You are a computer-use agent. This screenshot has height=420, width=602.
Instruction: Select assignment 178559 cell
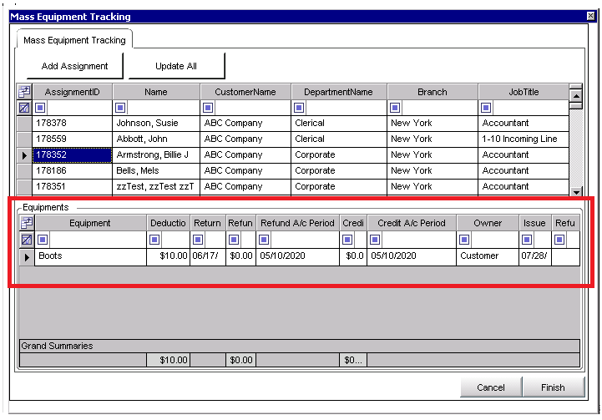tap(72, 139)
